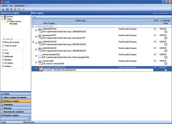
Task: Collapse the Vicente Lambía Esquerro group
Action: pos(33,26)
